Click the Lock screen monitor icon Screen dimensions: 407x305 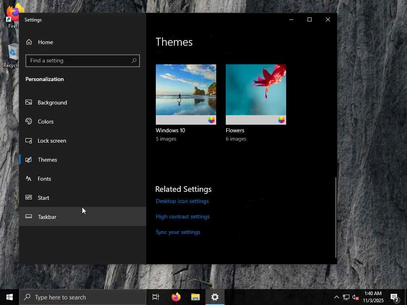pyautogui.click(x=29, y=141)
